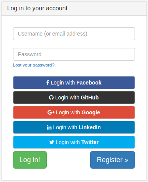
Task: Focus the Password input field
Action: 74,54
